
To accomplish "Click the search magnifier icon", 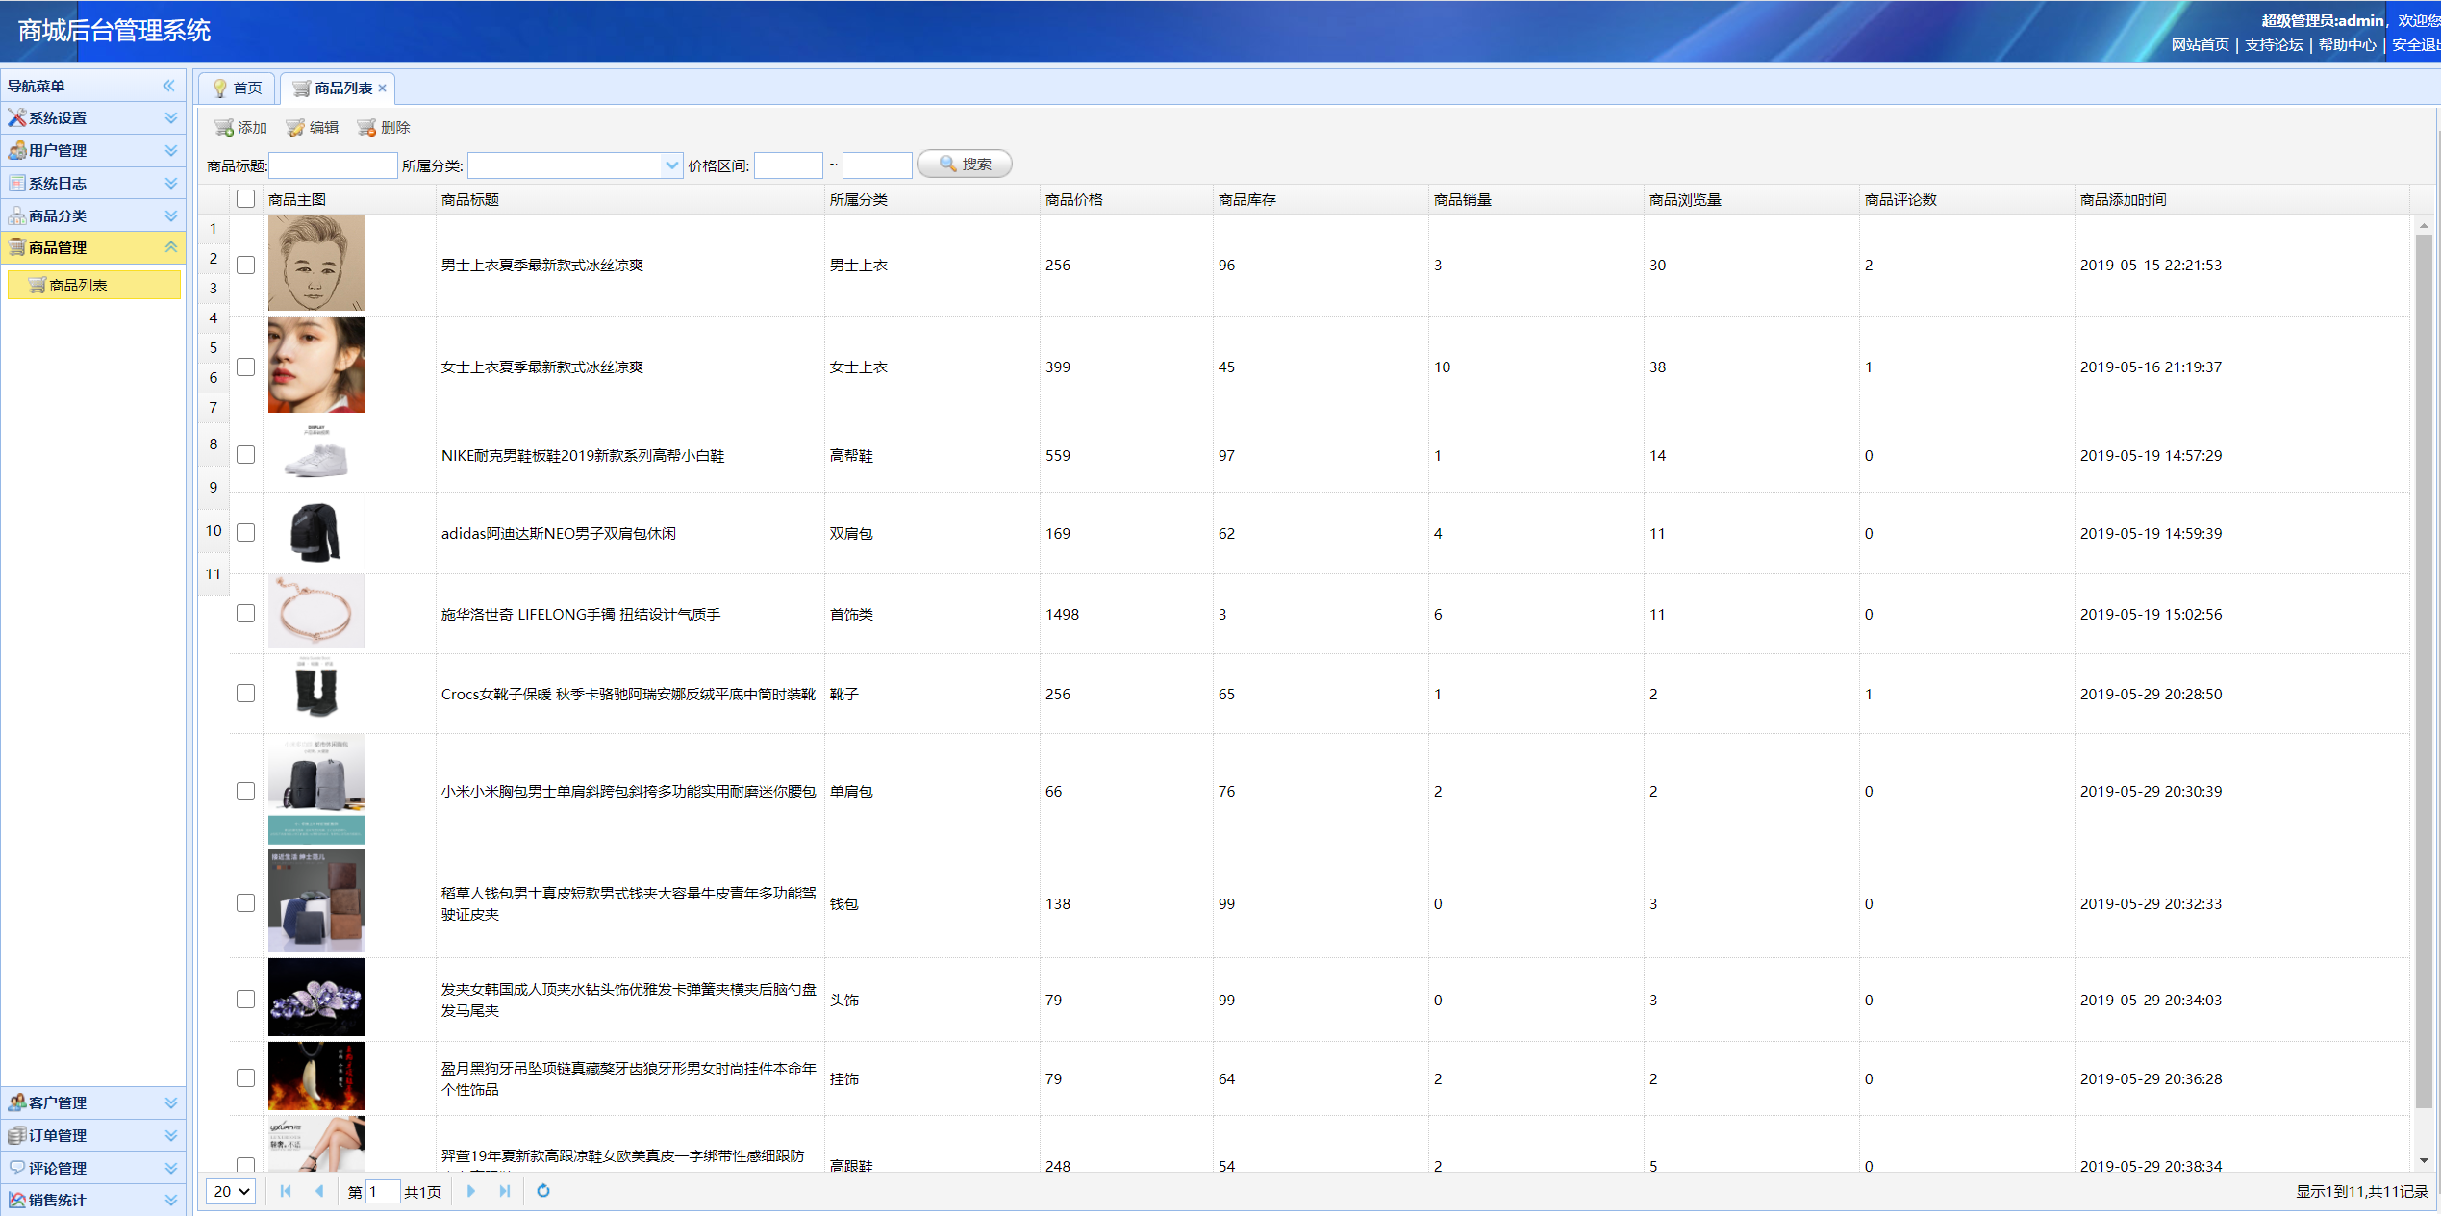I will (x=948, y=165).
